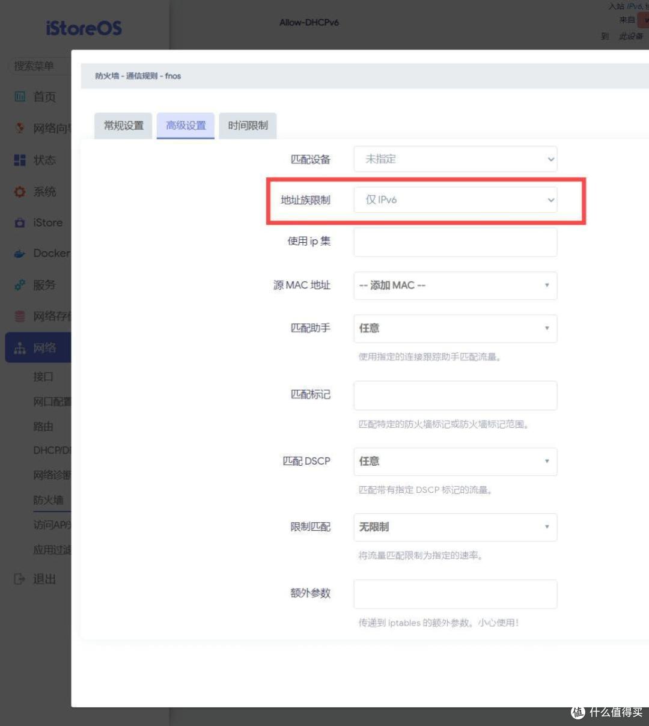The height and width of the screenshot is (726, 649).
Task: Open the 匹配 DSCP dropdown
Action: (x=455, y=461)
